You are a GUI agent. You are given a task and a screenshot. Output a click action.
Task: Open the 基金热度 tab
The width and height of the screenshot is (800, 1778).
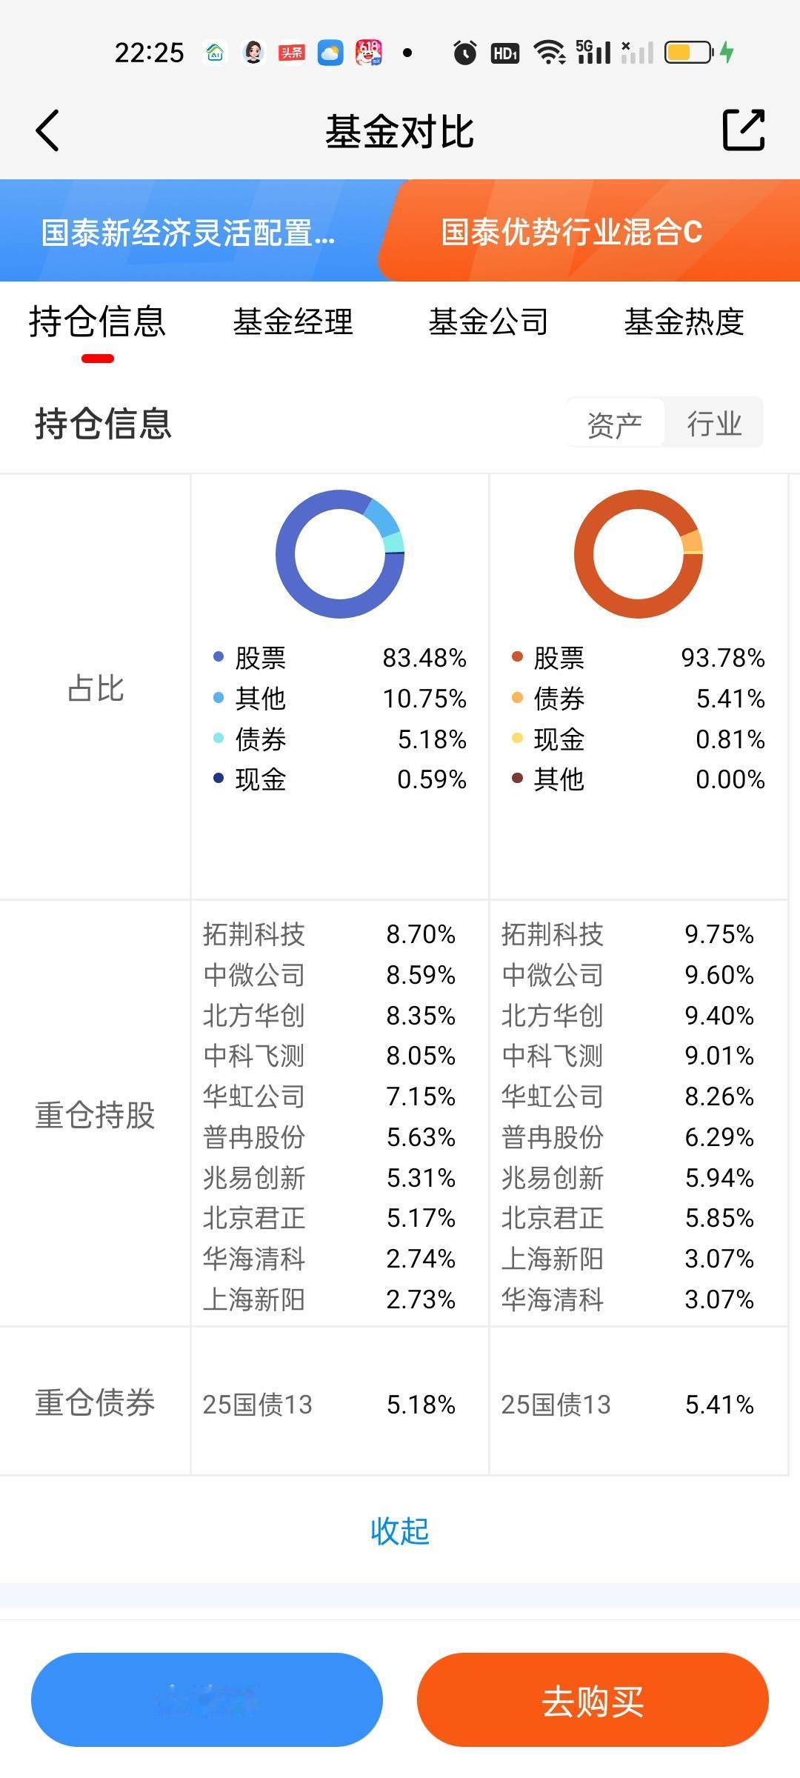[x=684, y=322]
